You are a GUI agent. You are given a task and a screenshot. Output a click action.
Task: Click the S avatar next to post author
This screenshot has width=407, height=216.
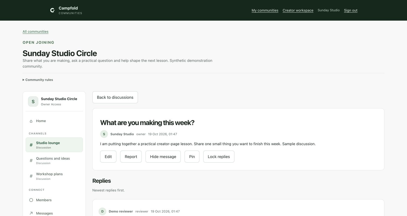[104, 134]
